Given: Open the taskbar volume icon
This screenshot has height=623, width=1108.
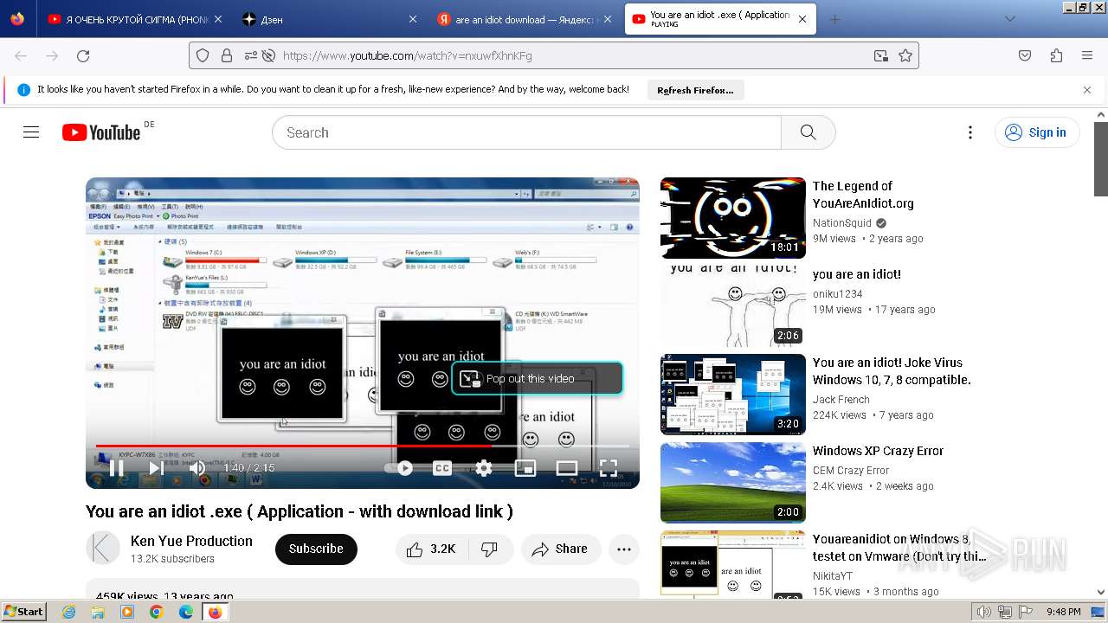Looking at the screenshot, I should coord(984,612).
